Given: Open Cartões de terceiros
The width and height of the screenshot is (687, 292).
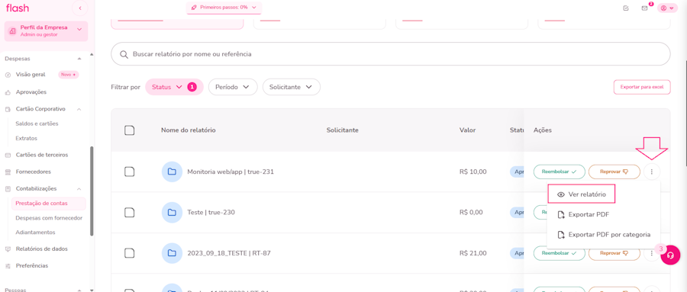Looking at the screenshot, I should (x=42, y=155).
